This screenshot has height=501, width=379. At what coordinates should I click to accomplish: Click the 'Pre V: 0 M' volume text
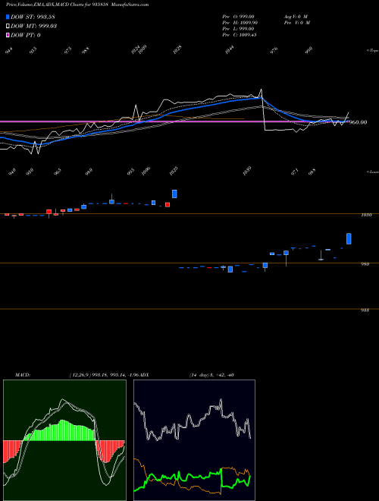[297, 23]
